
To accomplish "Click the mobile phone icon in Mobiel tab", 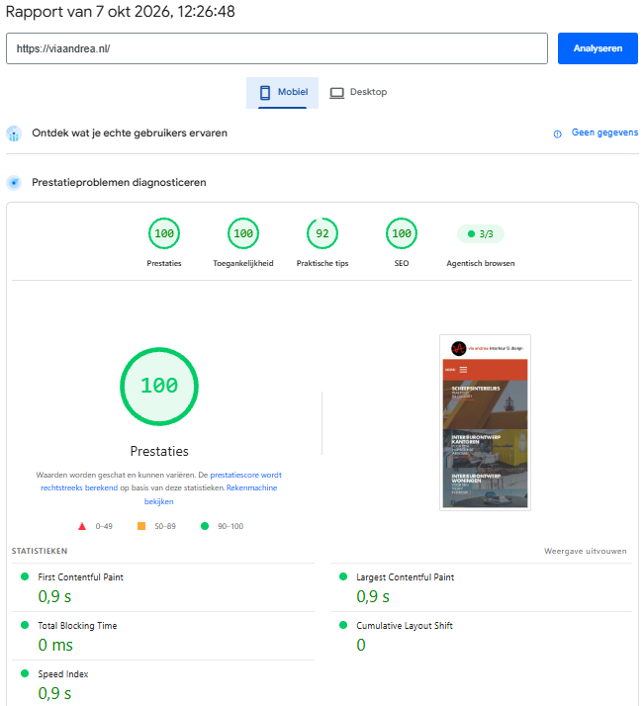I will click(x=265, y=93).
